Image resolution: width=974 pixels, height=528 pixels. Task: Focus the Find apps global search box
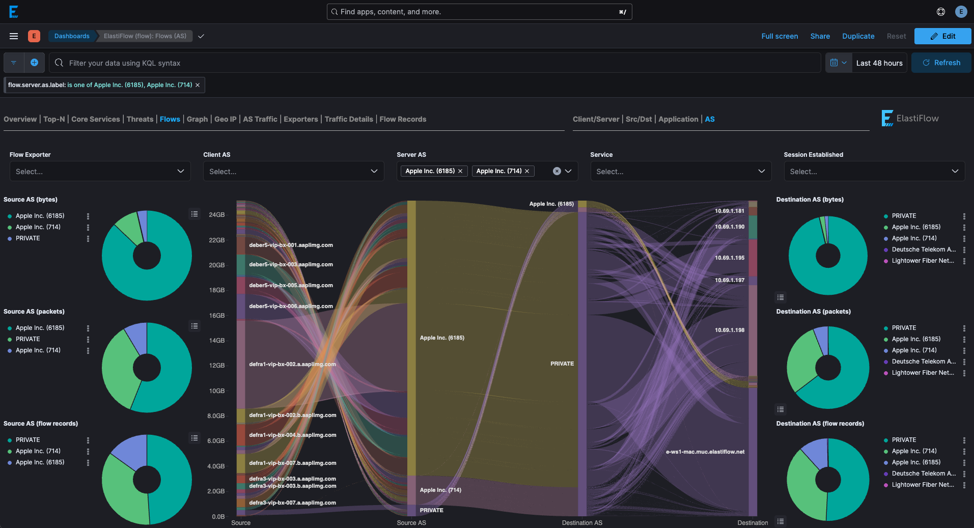pos(479,12)
